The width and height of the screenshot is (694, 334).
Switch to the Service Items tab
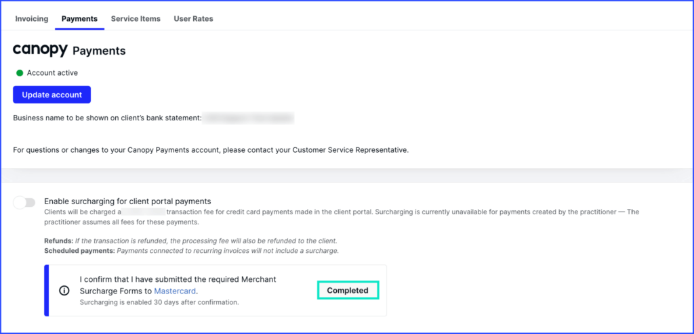136,19
